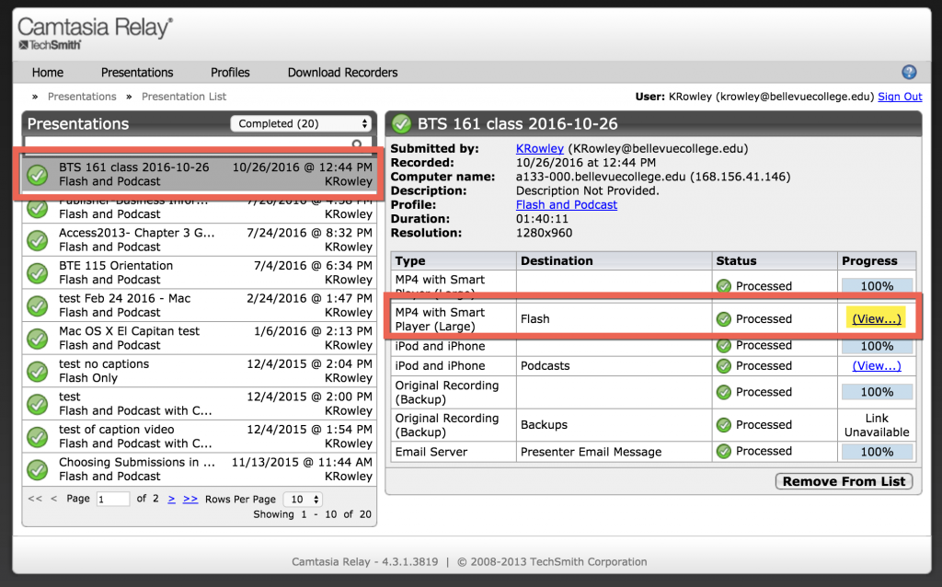Click the Presentations breadcrumb
Screen dimensions: 942x587
82,97
